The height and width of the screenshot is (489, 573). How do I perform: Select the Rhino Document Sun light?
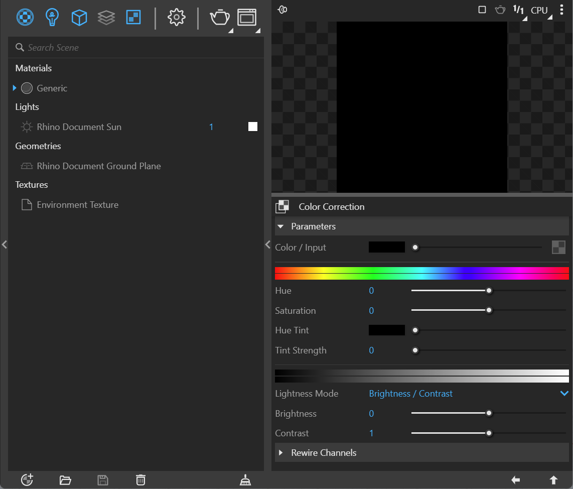[x=79, y=127]
